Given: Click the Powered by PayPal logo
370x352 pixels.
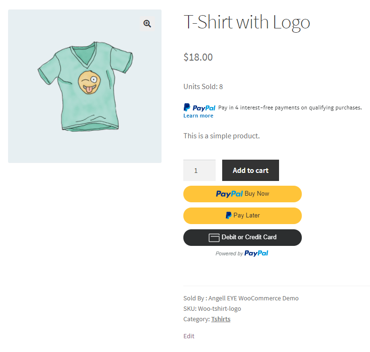Looking at the screenshot, I should click(x=256, y=253).
